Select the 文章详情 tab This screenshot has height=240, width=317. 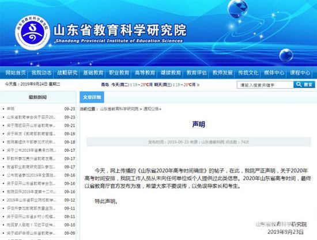click(x=92, y=97)
